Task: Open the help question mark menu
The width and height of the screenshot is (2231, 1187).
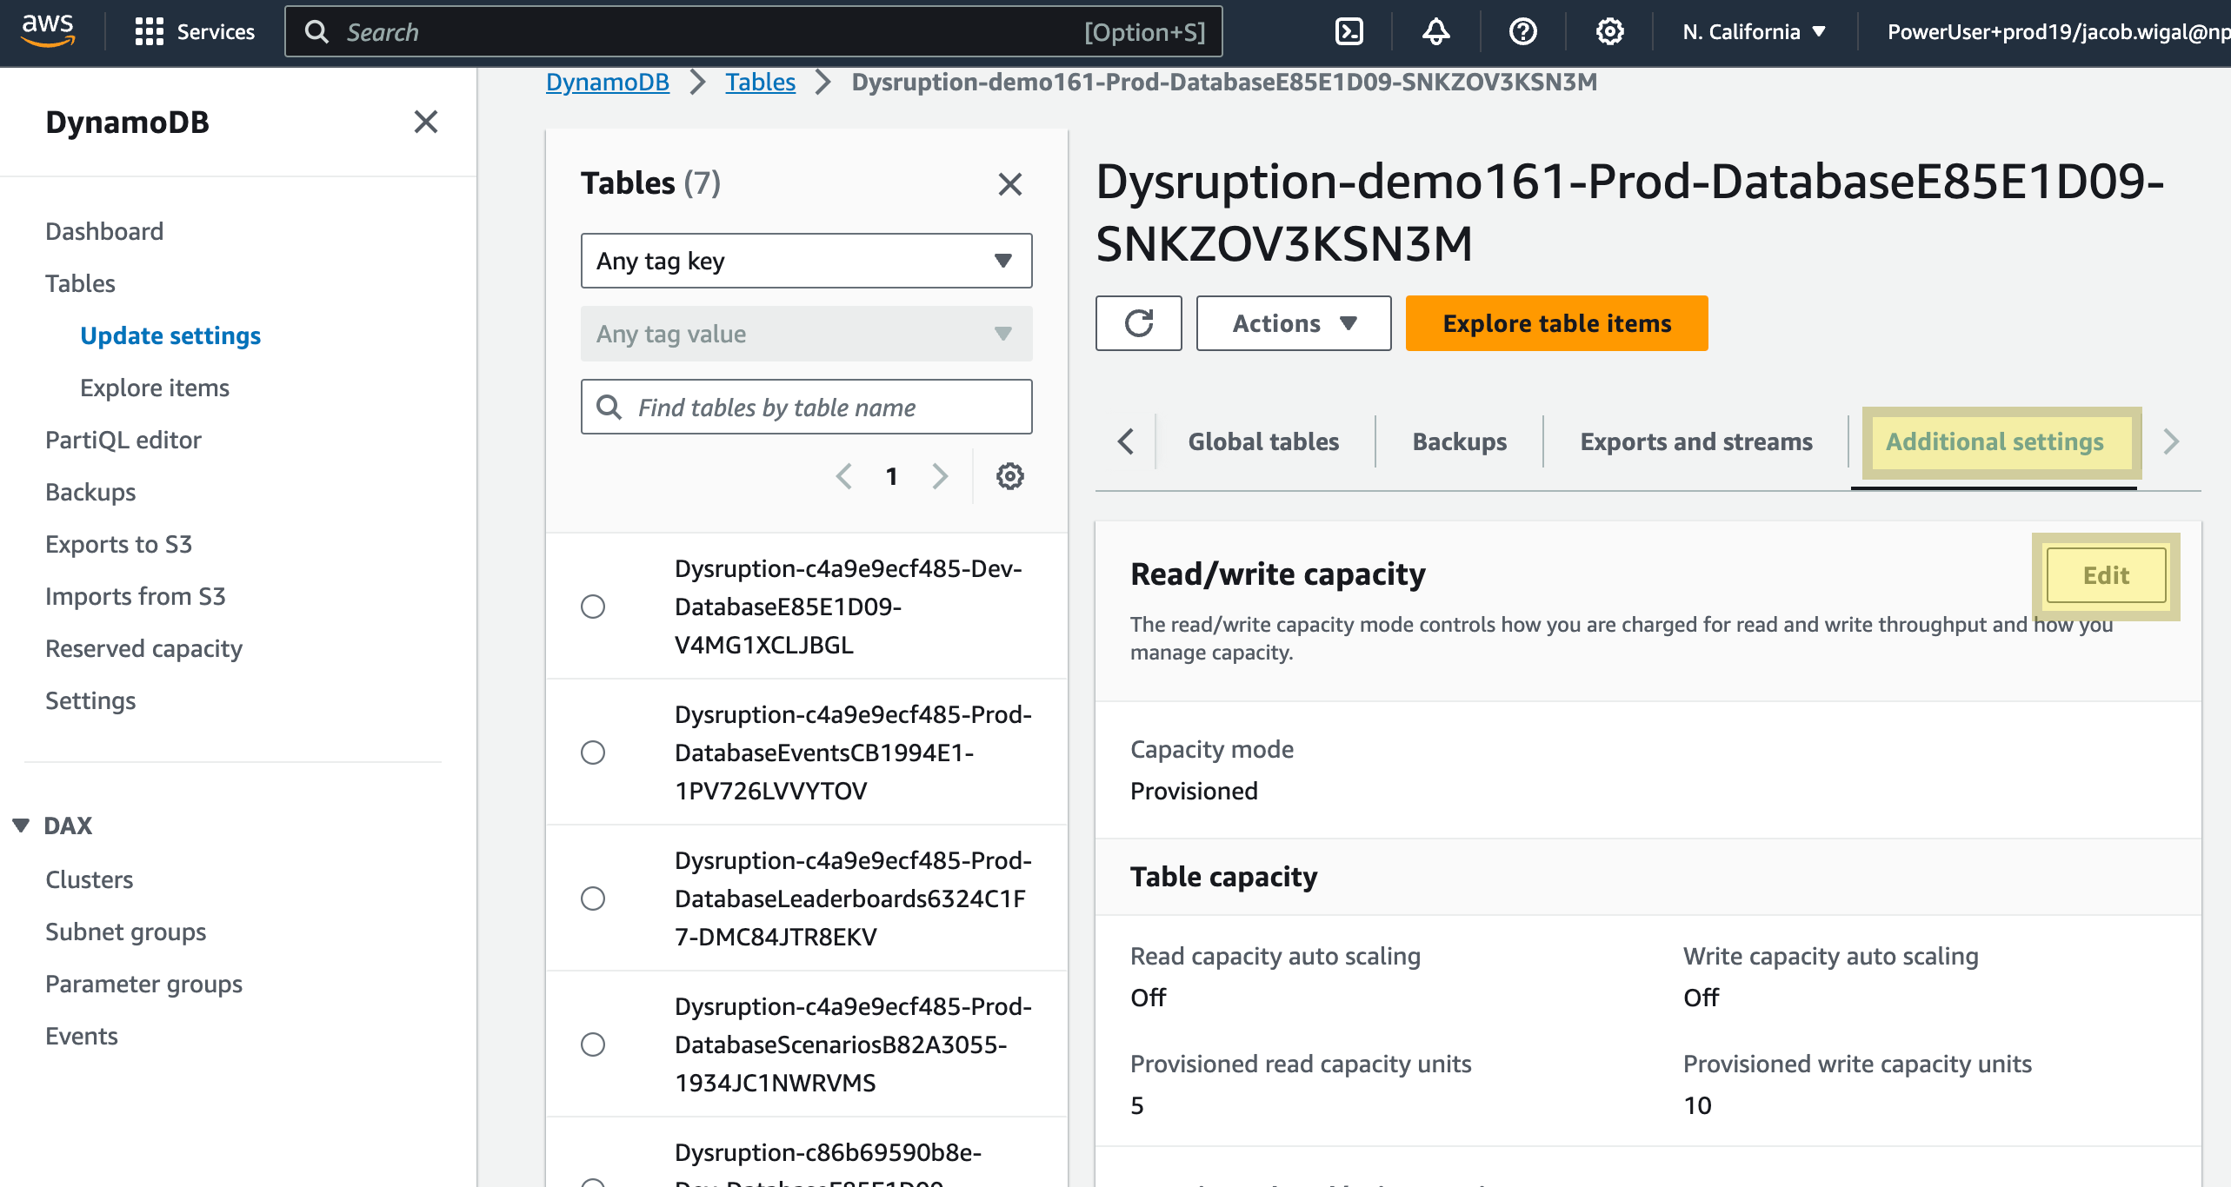Action: pos(1522,32)
